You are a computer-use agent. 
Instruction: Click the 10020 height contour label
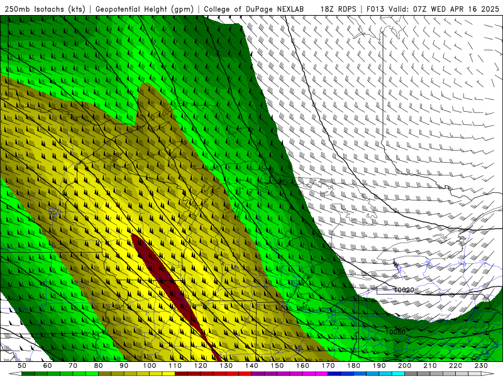tap(404, 290)
